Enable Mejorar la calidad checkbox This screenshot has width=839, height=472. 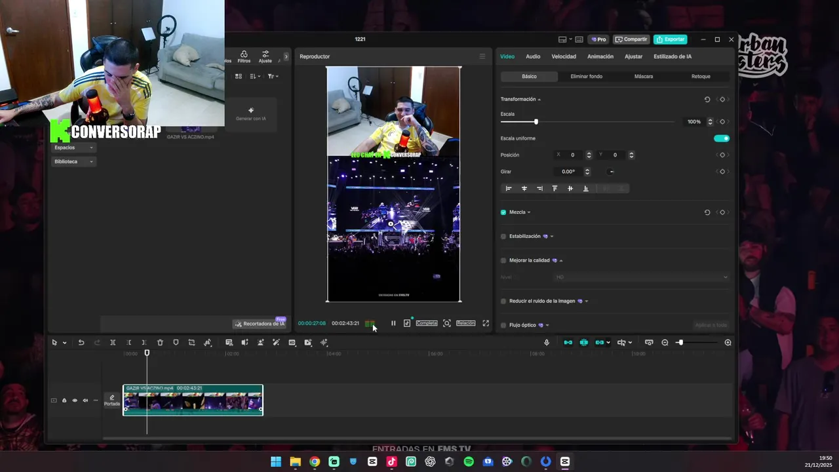coord(503,260)
